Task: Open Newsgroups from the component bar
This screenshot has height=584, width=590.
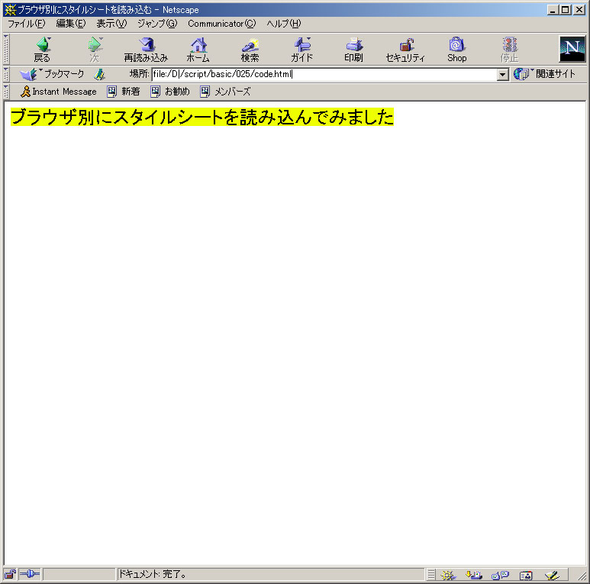Action: click(x=500, y=575)
